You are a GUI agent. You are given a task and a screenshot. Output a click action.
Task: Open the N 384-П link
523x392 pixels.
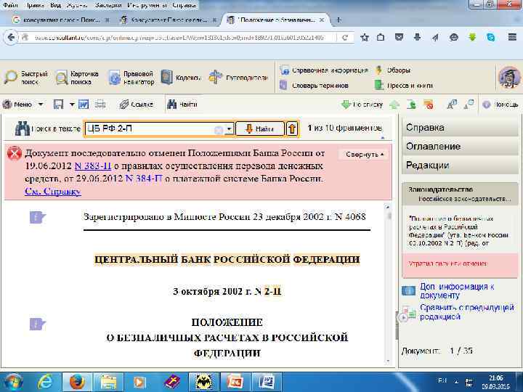coord(144,179)
